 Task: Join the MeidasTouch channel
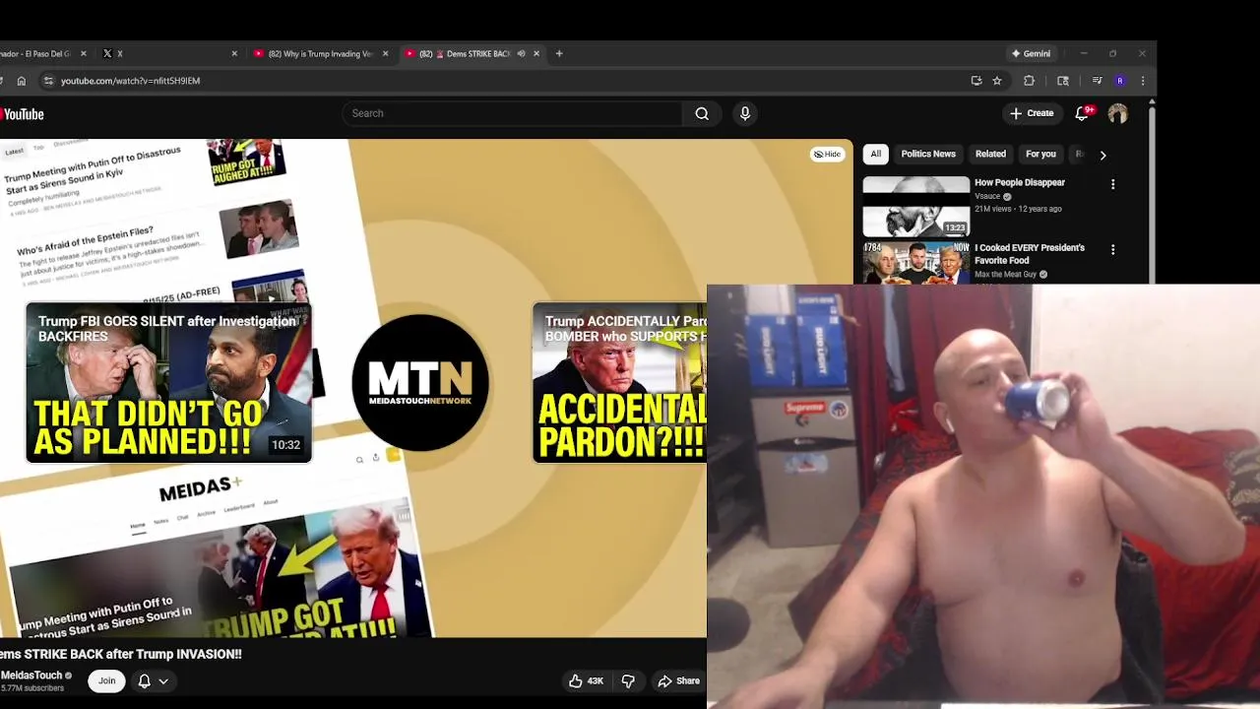[x=106, y=680]
